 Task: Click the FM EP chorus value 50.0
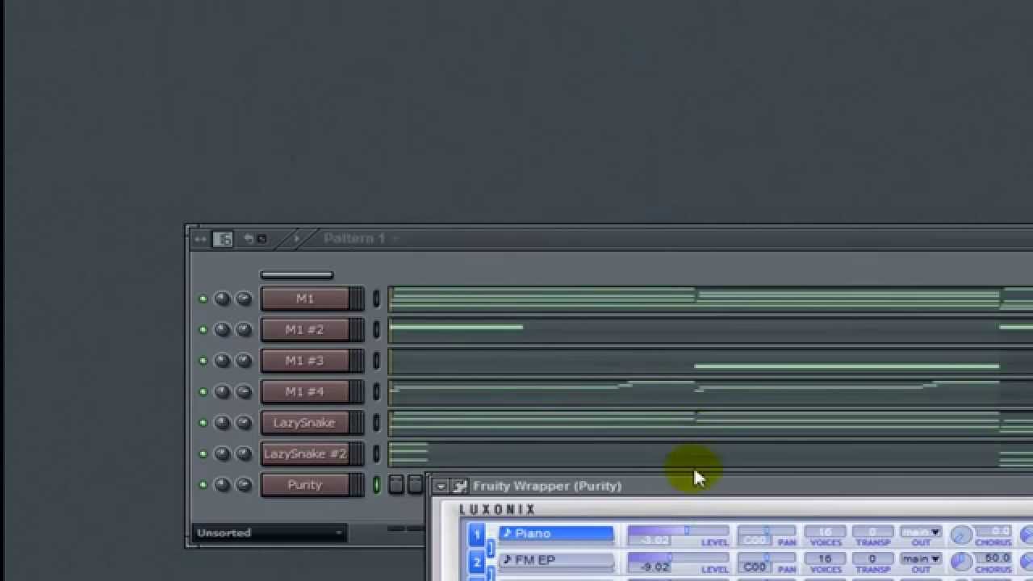[x=994, y=558]
